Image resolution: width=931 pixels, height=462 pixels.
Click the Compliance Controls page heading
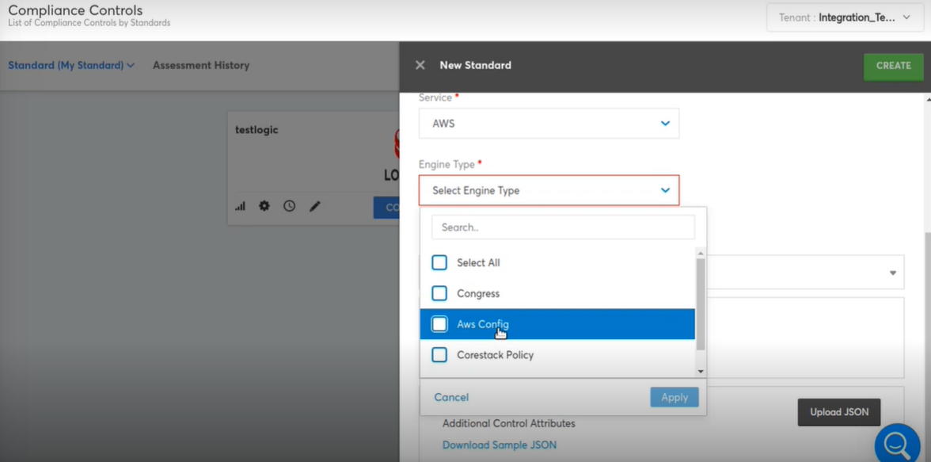pos(75,11)
